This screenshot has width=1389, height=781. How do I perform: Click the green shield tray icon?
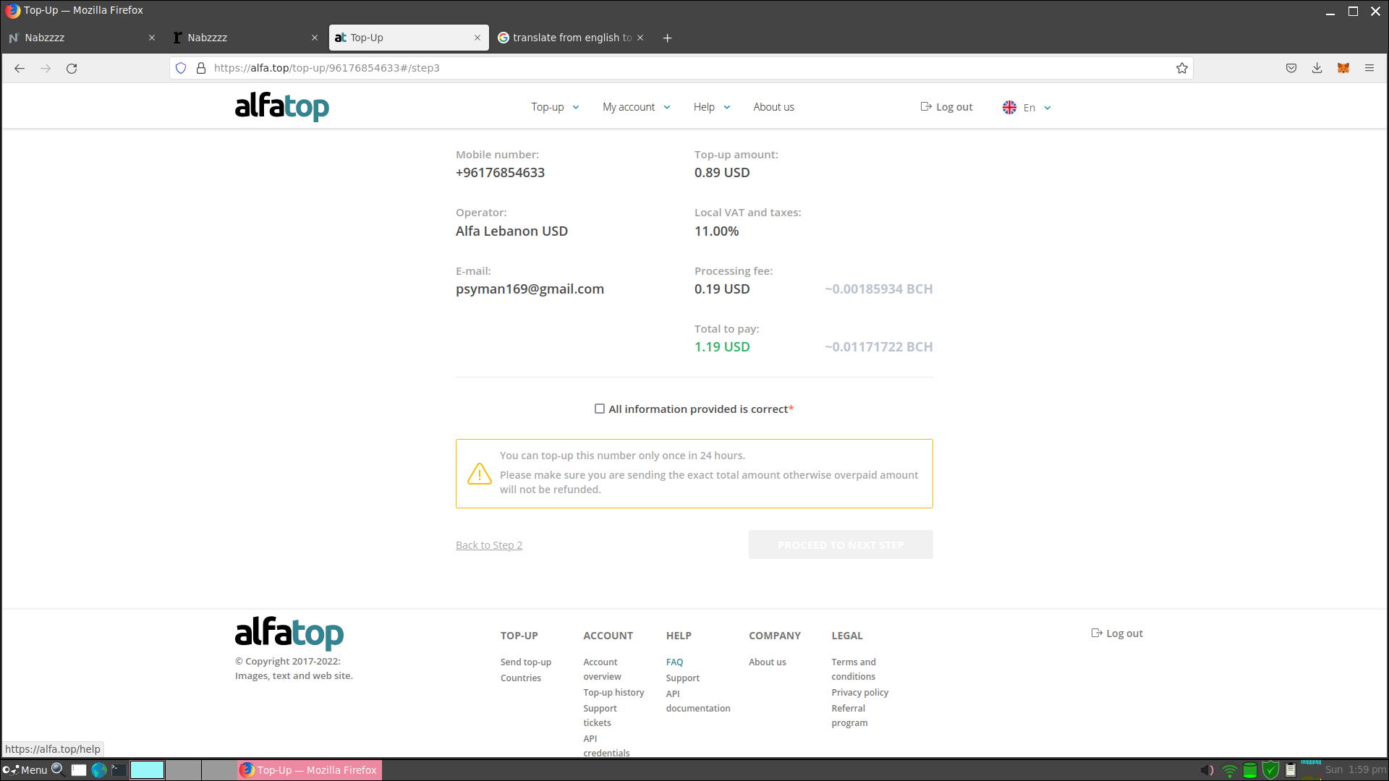1270,770
